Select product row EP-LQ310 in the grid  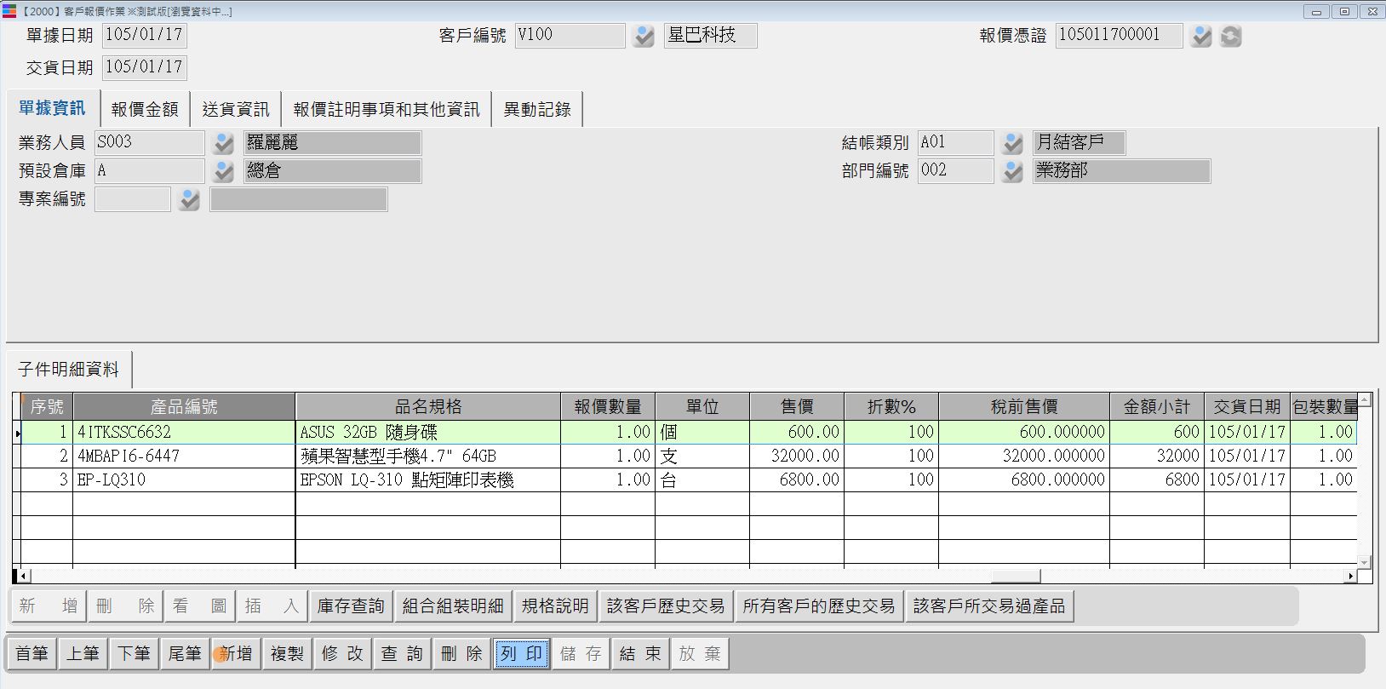183,479
